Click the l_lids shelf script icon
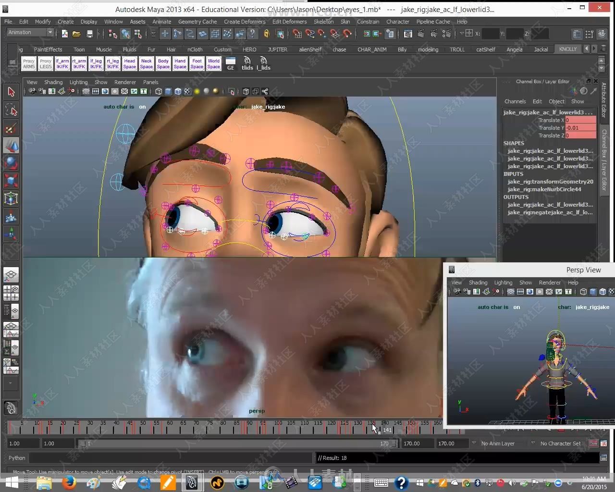The image size is (615, 492). coord(263,63)
